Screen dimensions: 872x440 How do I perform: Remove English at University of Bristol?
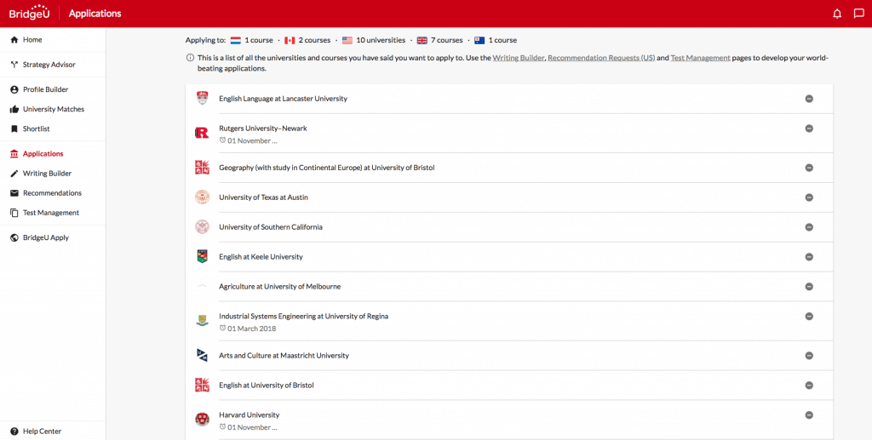(809, 386)
